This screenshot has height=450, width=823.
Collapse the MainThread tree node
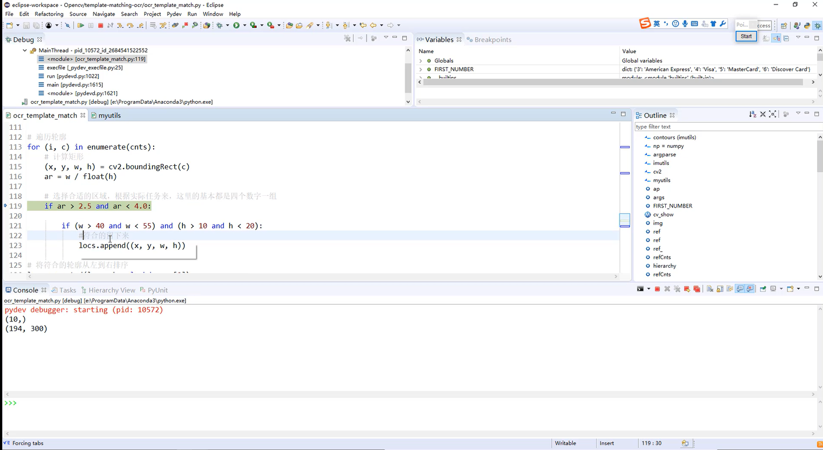pyautogui.click(x=25, y=50)
